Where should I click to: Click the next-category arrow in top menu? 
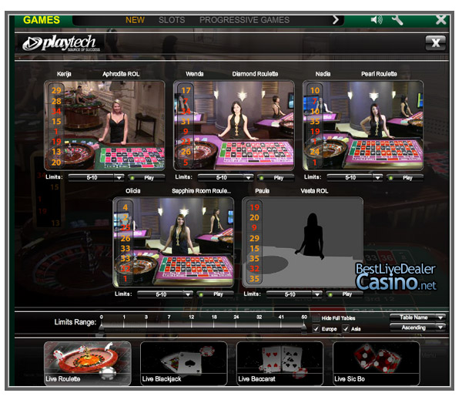336,20
